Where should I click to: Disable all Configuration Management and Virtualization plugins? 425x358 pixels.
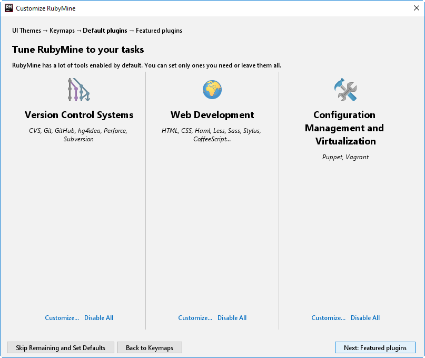[365, 318]
